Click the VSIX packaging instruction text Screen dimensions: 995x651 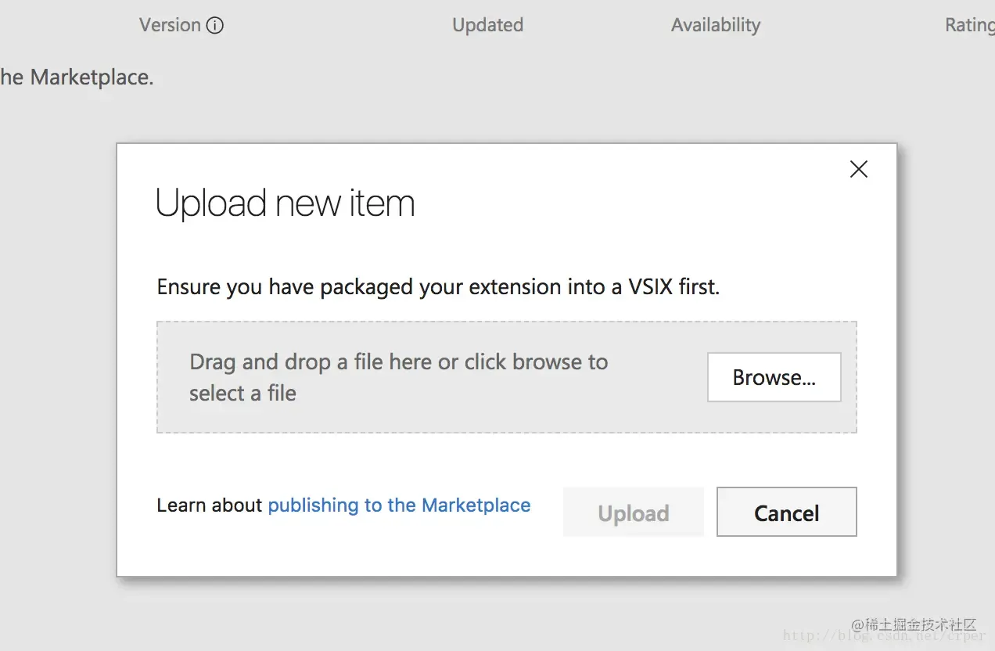coord(438,287)
